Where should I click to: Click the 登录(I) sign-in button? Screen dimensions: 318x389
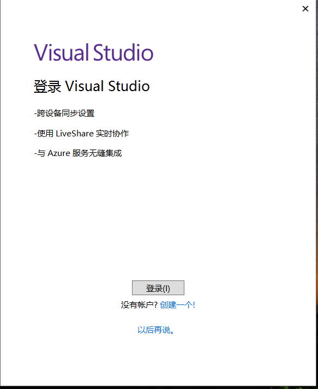pyautogui.click(x=158, y=288)
